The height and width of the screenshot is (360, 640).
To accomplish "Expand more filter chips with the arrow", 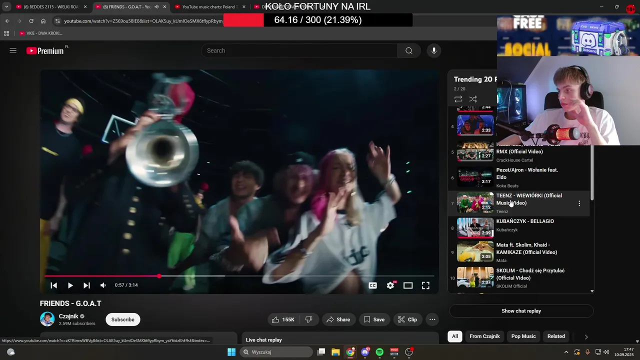I will [x=586, y=336].
